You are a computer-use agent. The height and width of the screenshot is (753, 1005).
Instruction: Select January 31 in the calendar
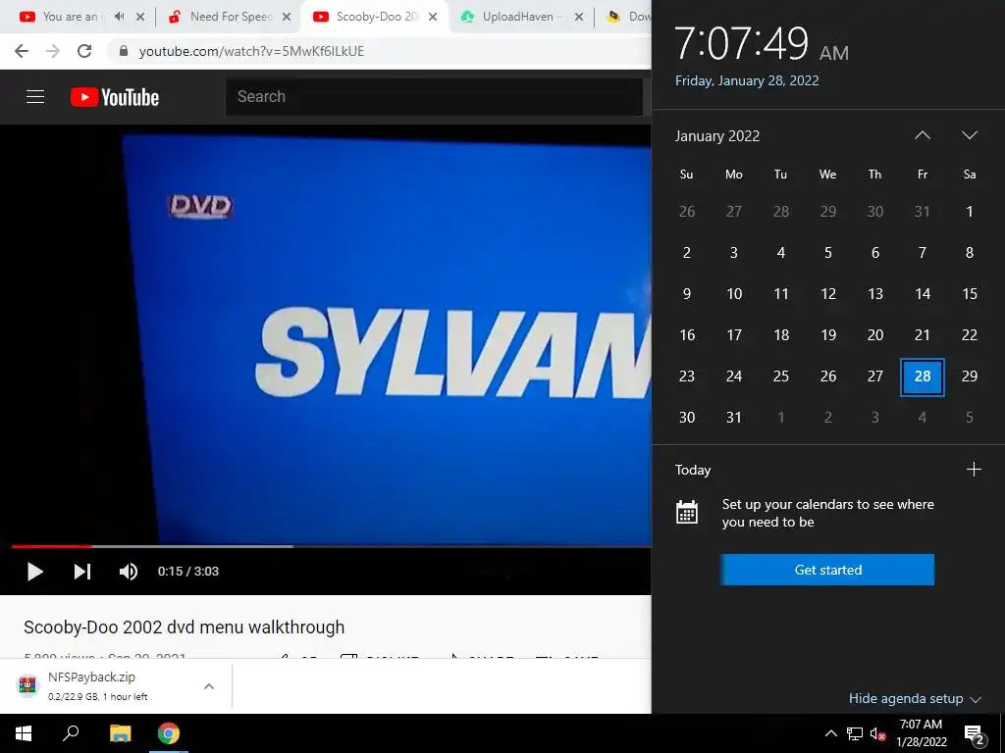(x=734, y=418)
